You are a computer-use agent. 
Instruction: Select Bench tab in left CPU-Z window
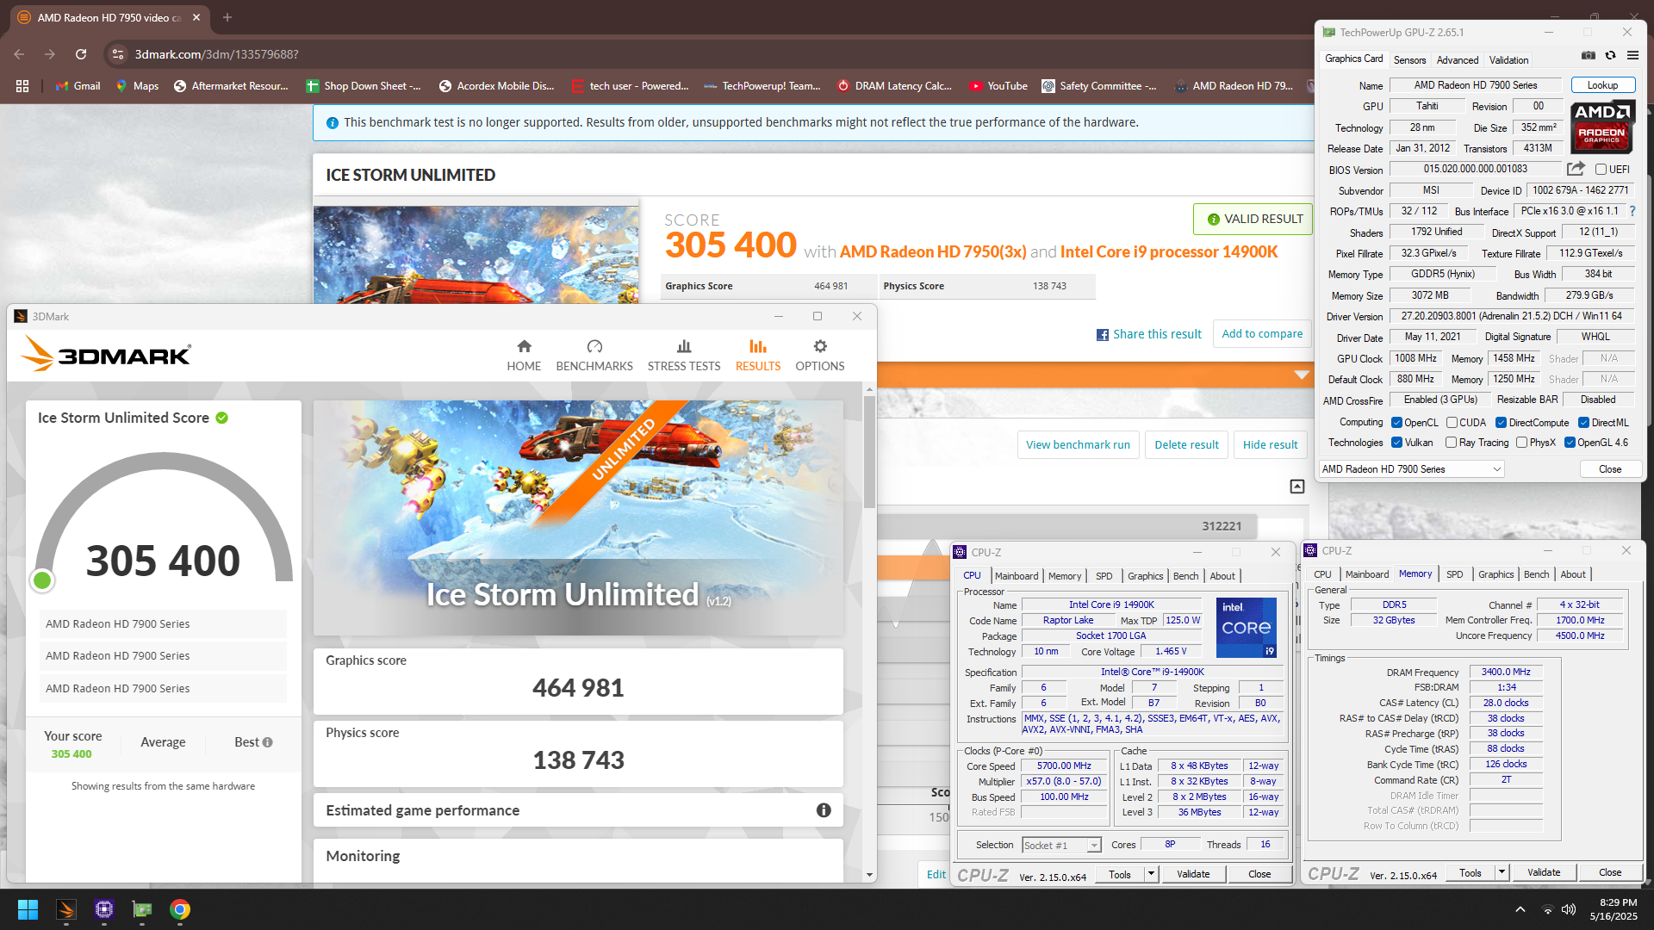pyautogui.click(x=1185, y=576)
